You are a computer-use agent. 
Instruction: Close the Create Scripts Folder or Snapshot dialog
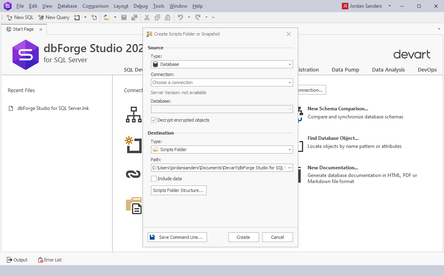[x=289, y=34]
